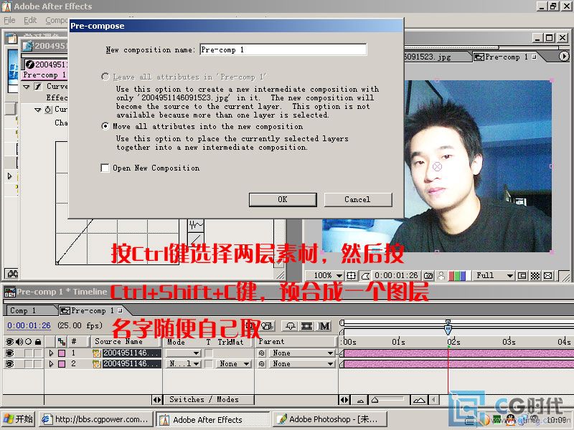Click the Start button on the taskbar
574x430 pixels.
coord(19,419)
